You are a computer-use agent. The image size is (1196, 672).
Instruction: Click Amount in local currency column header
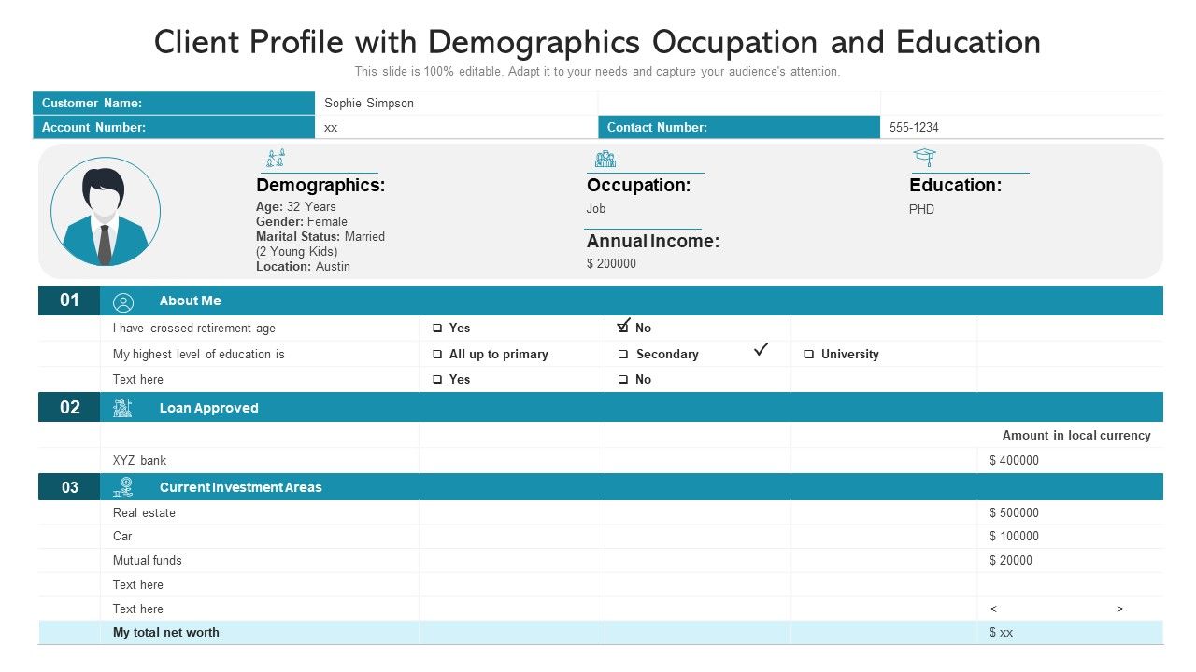(x=1076, y=436)
